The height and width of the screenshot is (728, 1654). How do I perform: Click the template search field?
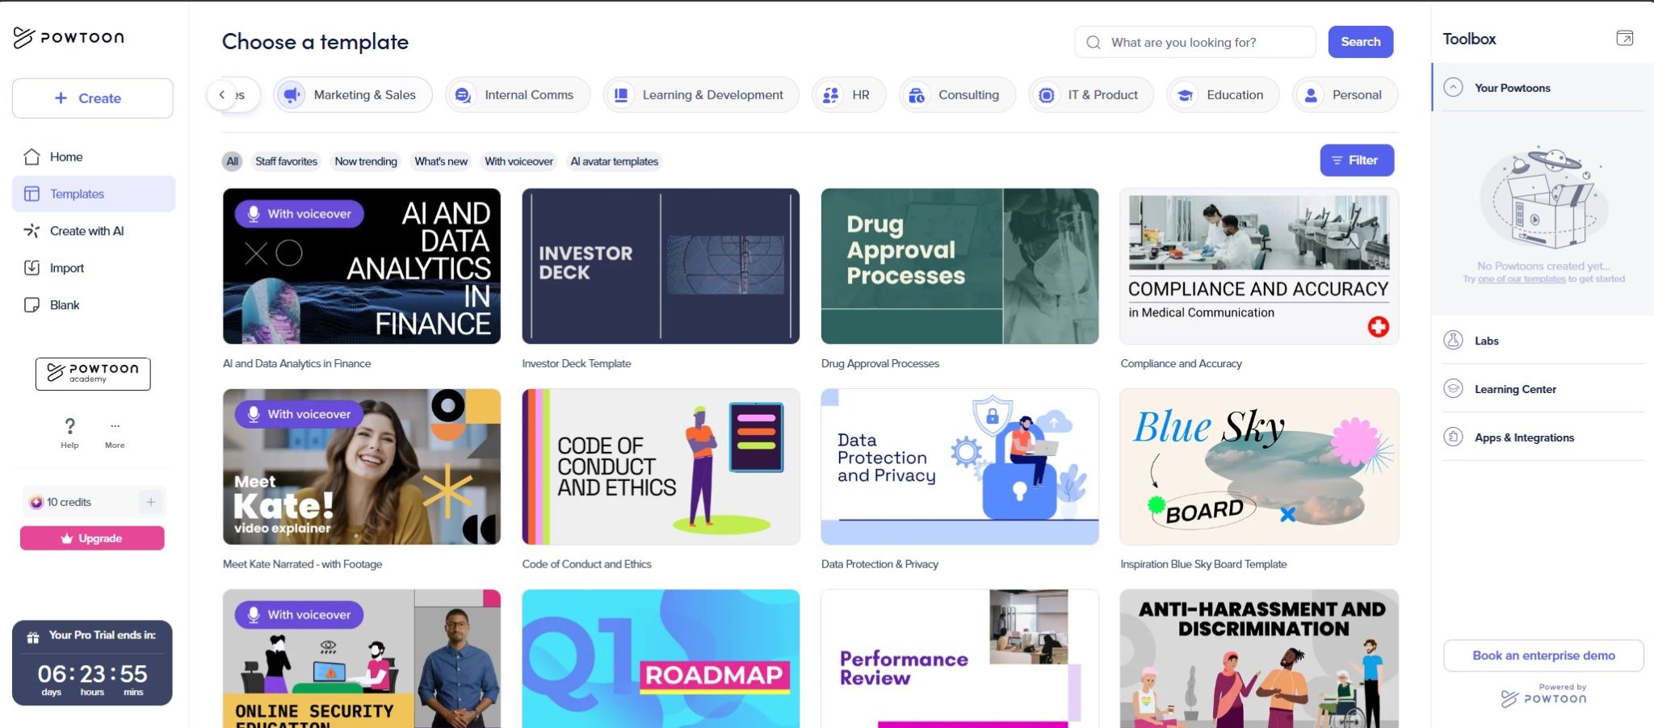coord(1194,42)
